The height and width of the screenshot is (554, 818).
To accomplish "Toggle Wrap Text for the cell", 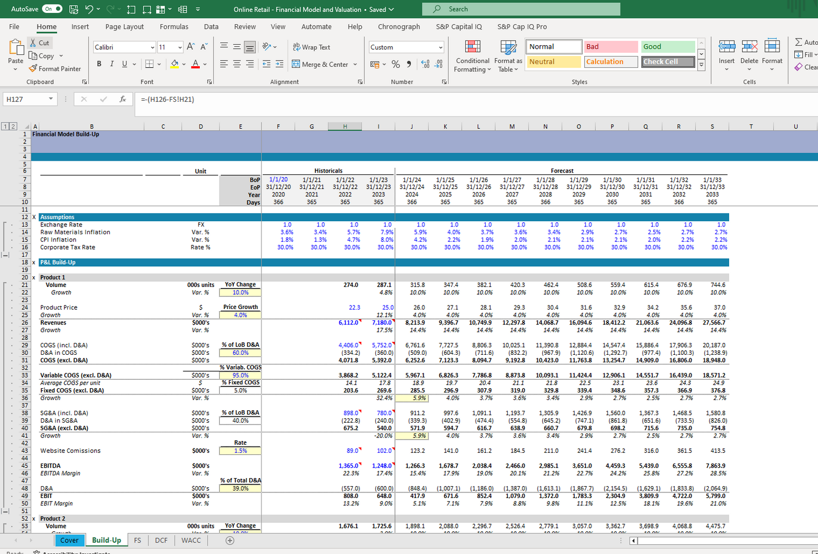I will 311,47.
